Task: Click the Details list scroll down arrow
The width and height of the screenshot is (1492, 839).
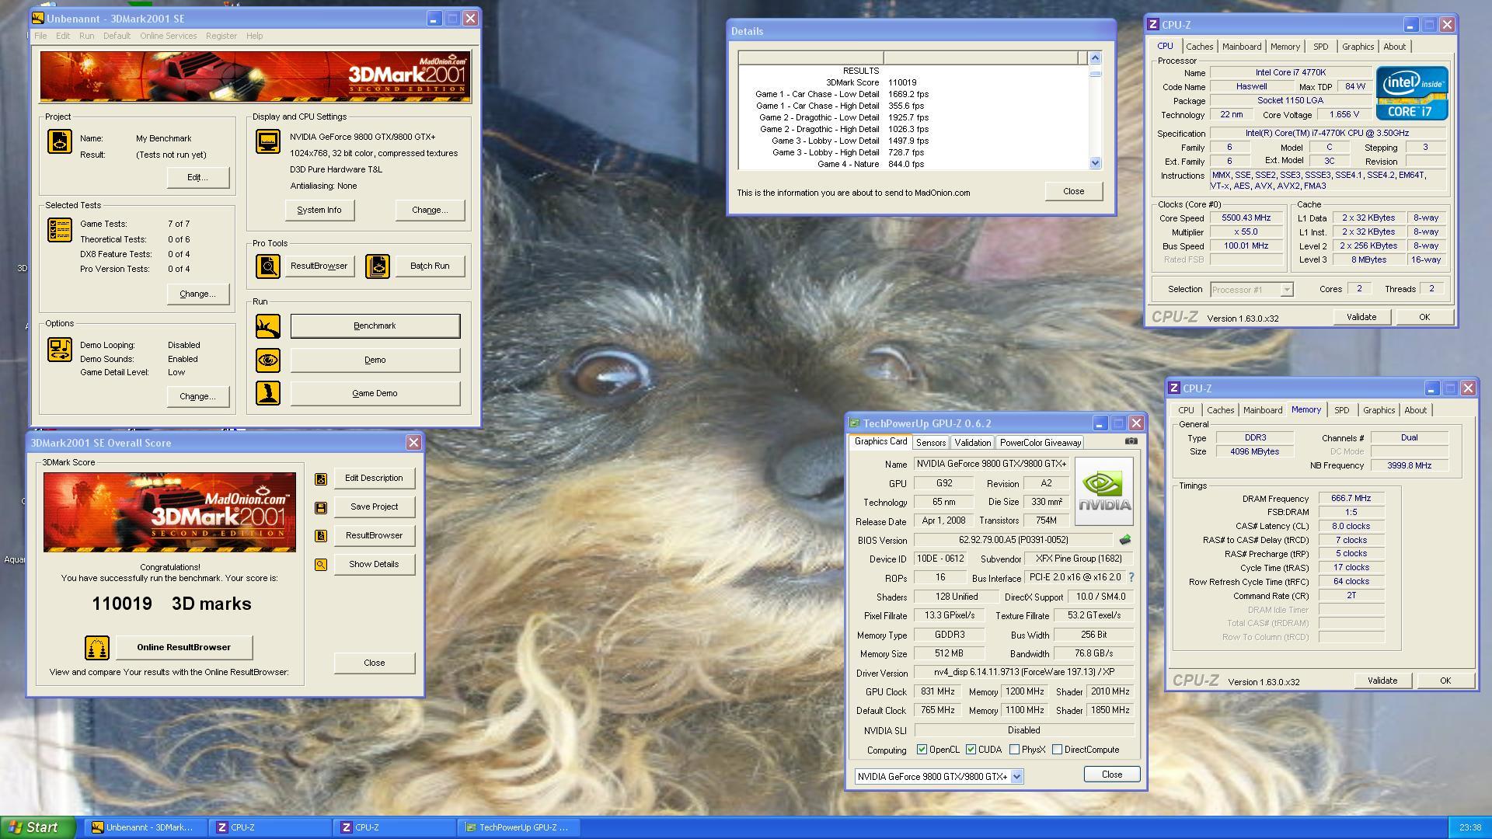Action: point(1095,163)
